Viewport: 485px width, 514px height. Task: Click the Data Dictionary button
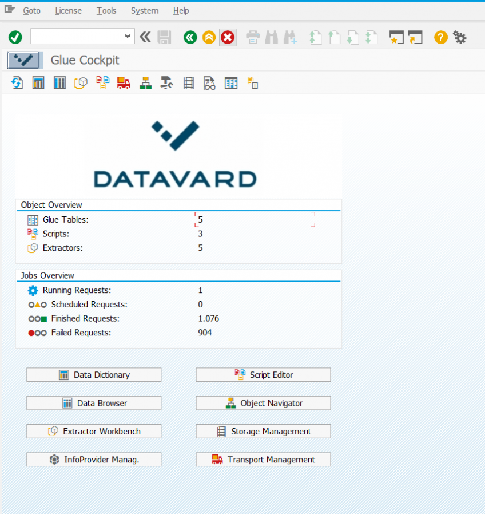94,375
